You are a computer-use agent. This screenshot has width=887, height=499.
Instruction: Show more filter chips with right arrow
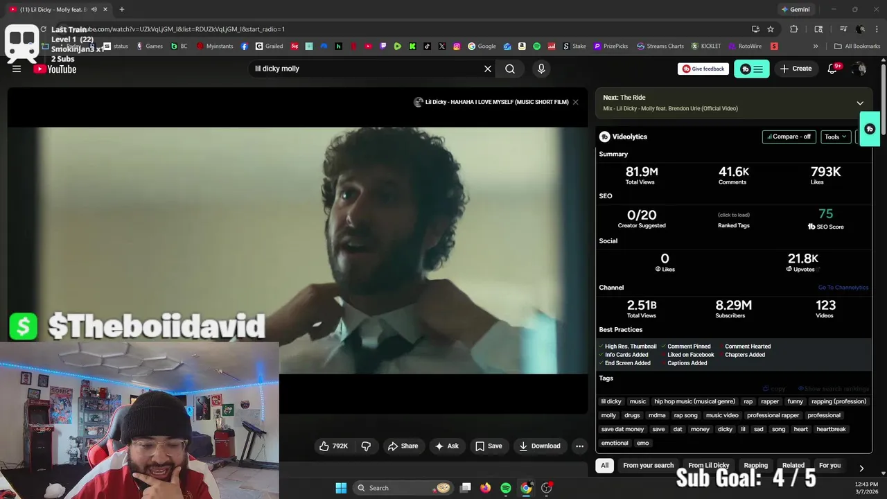[x=861, y=468]
